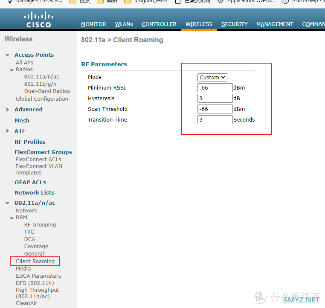Open Dual-Band Radios link
The width and height of the screenshot is (325, 308).
47,91
